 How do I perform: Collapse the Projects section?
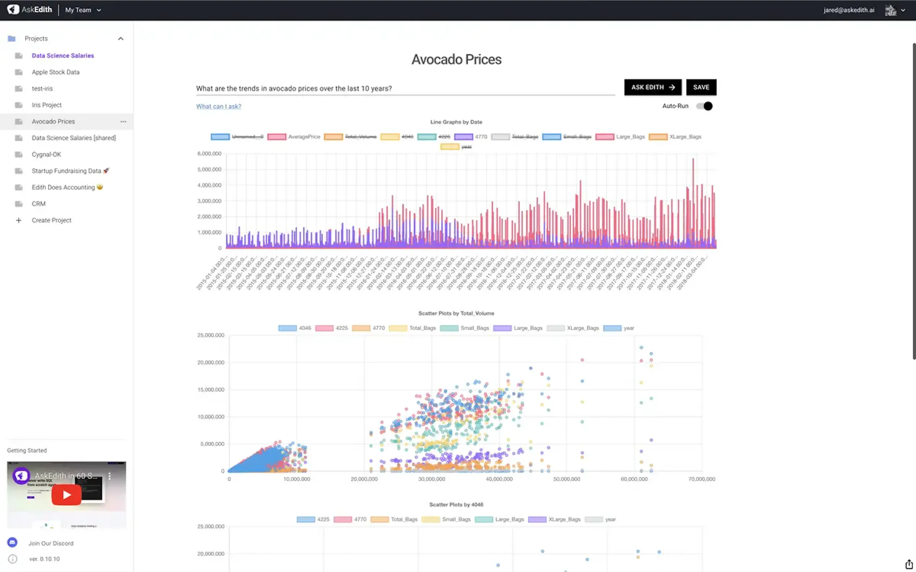[120, 39]
